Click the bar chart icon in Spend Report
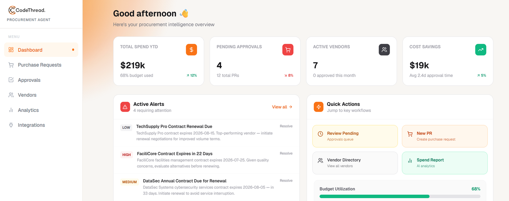 coord(410,161)
